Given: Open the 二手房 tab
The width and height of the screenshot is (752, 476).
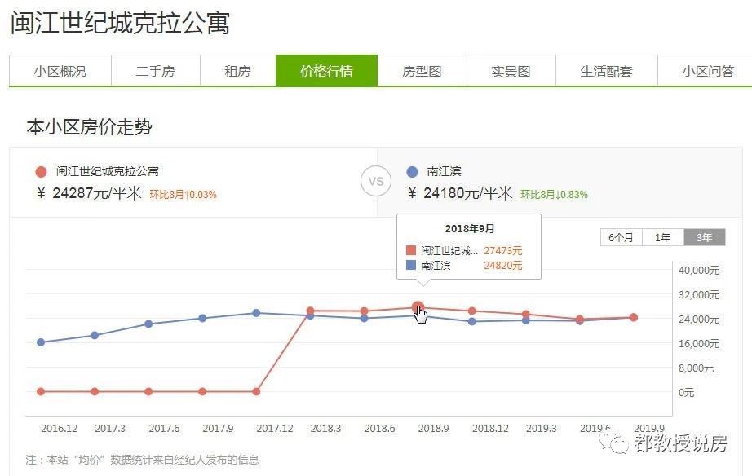Looking at the screenshot, I should point(156,70).
